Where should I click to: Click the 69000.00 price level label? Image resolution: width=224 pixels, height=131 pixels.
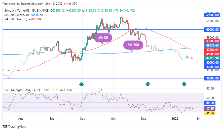pos(212,15)
